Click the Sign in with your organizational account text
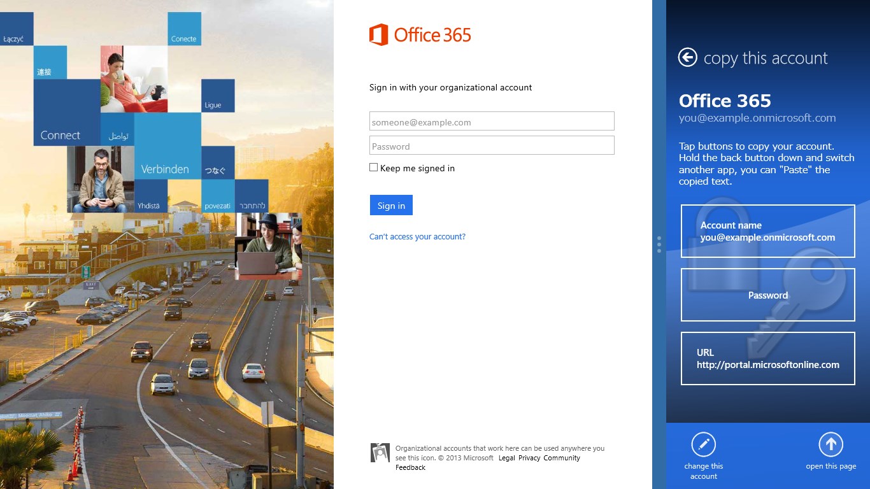 point(450,87)
